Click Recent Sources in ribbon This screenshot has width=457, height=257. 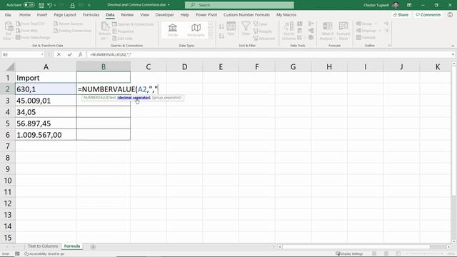click(x=69, y=24)
